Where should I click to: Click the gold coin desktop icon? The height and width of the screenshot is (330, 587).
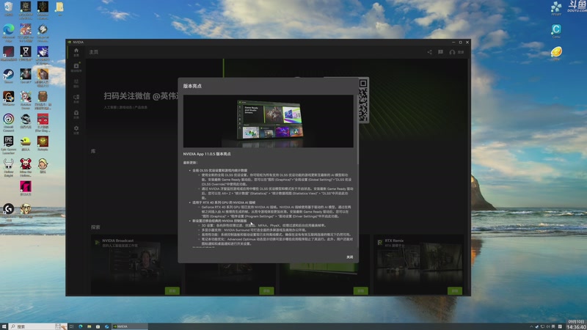pos(556,53)
